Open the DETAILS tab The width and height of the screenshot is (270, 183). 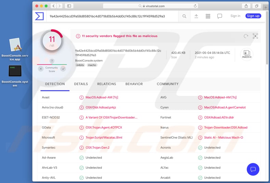[81, 84]
